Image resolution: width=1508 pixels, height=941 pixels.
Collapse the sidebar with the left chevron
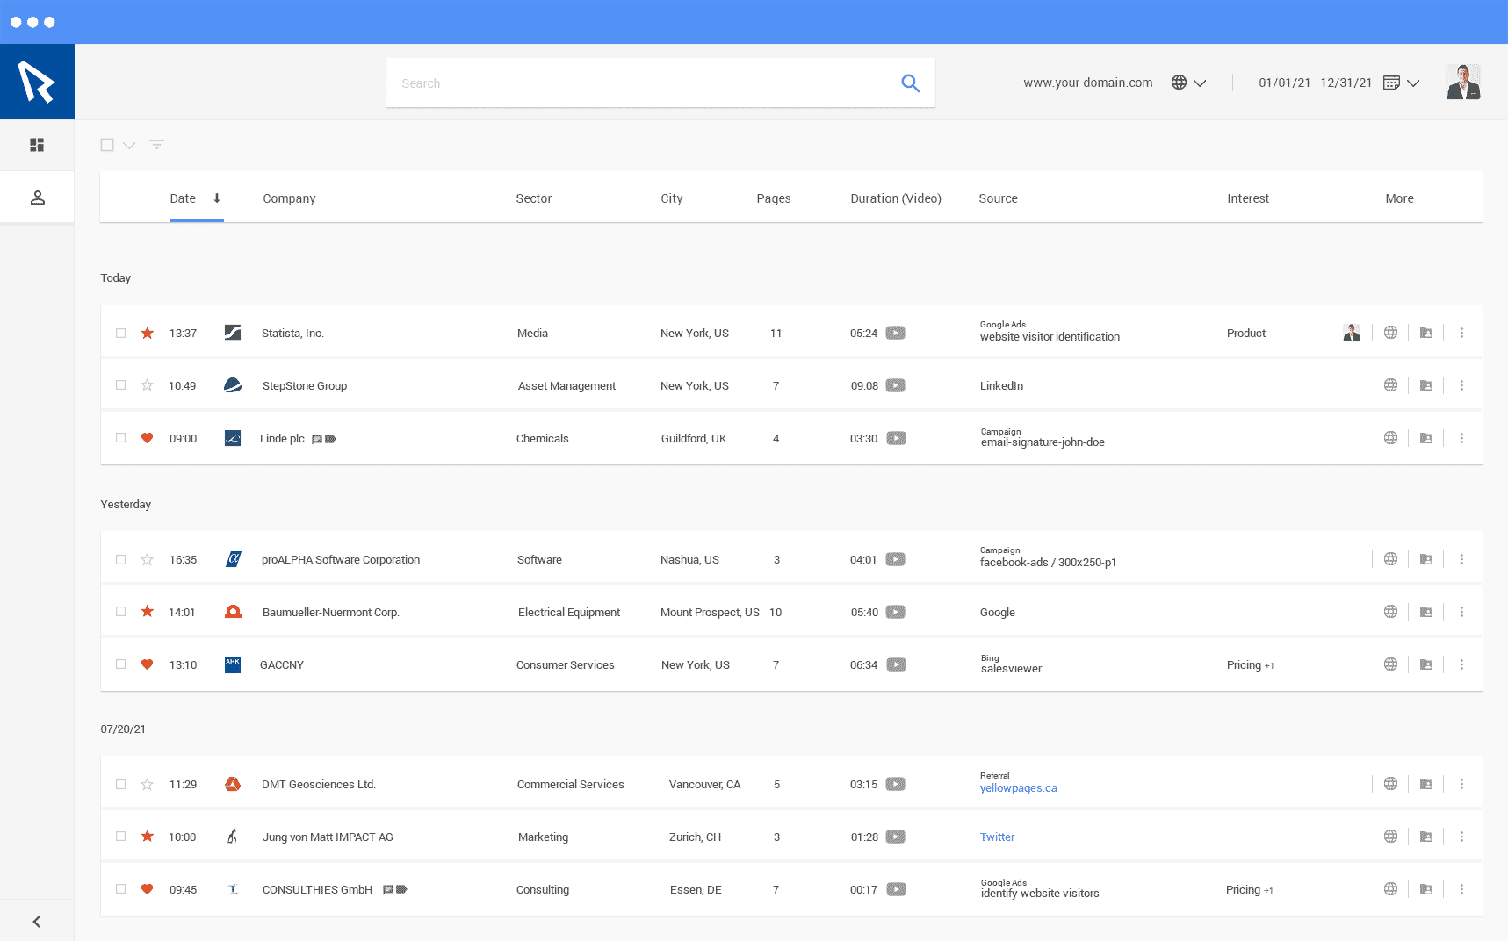click(x=37, y=922)
